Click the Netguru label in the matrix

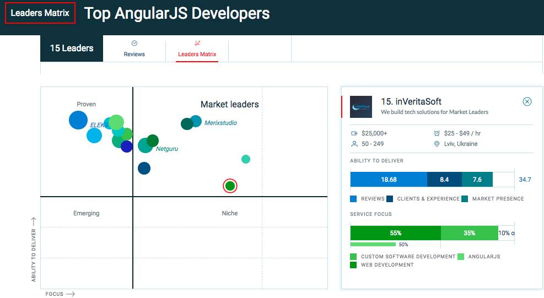(x=167, y=149)
